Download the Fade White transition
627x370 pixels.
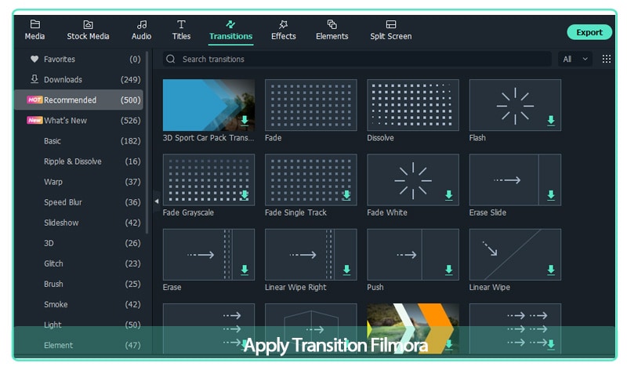[448, 195]
